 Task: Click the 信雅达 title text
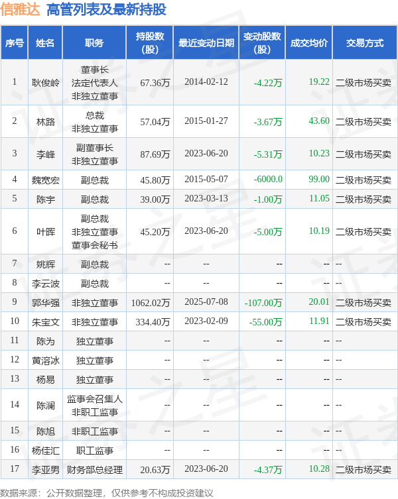(x=20, y=9)
